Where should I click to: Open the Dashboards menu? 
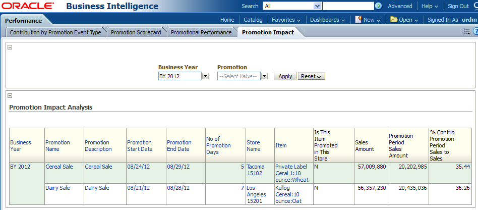point(327,20)
